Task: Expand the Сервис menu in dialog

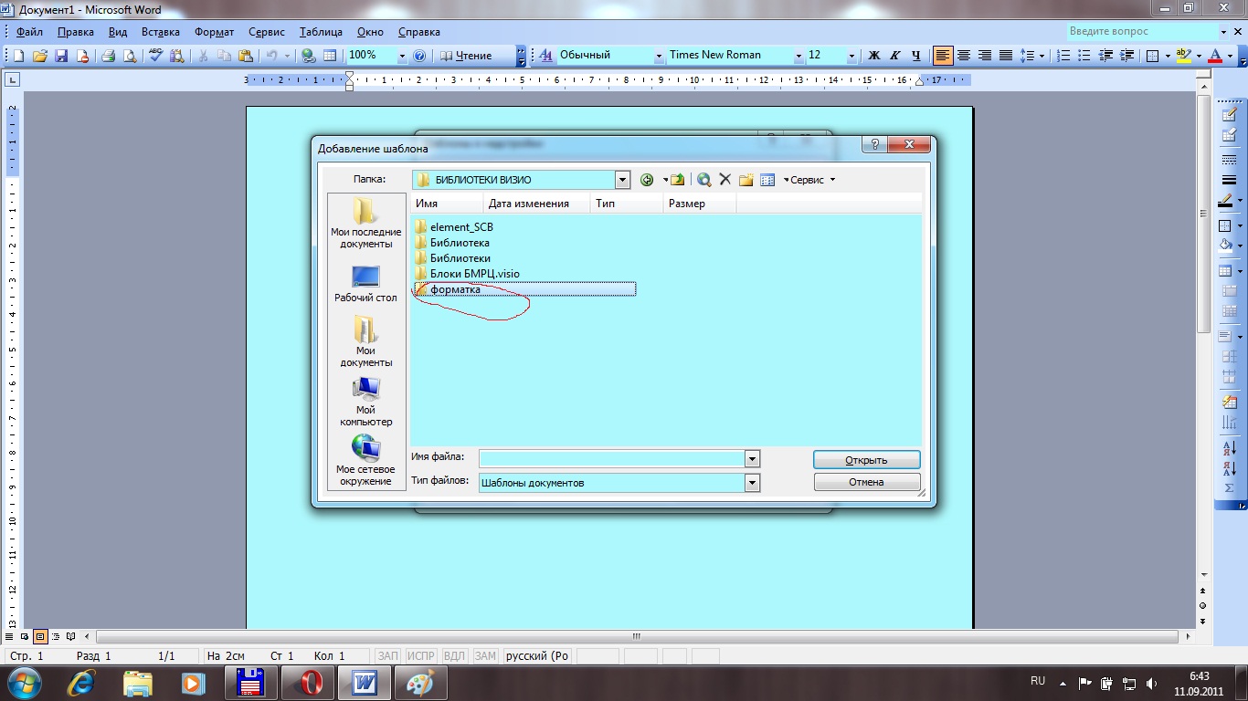Action: [x=809, y=180]
